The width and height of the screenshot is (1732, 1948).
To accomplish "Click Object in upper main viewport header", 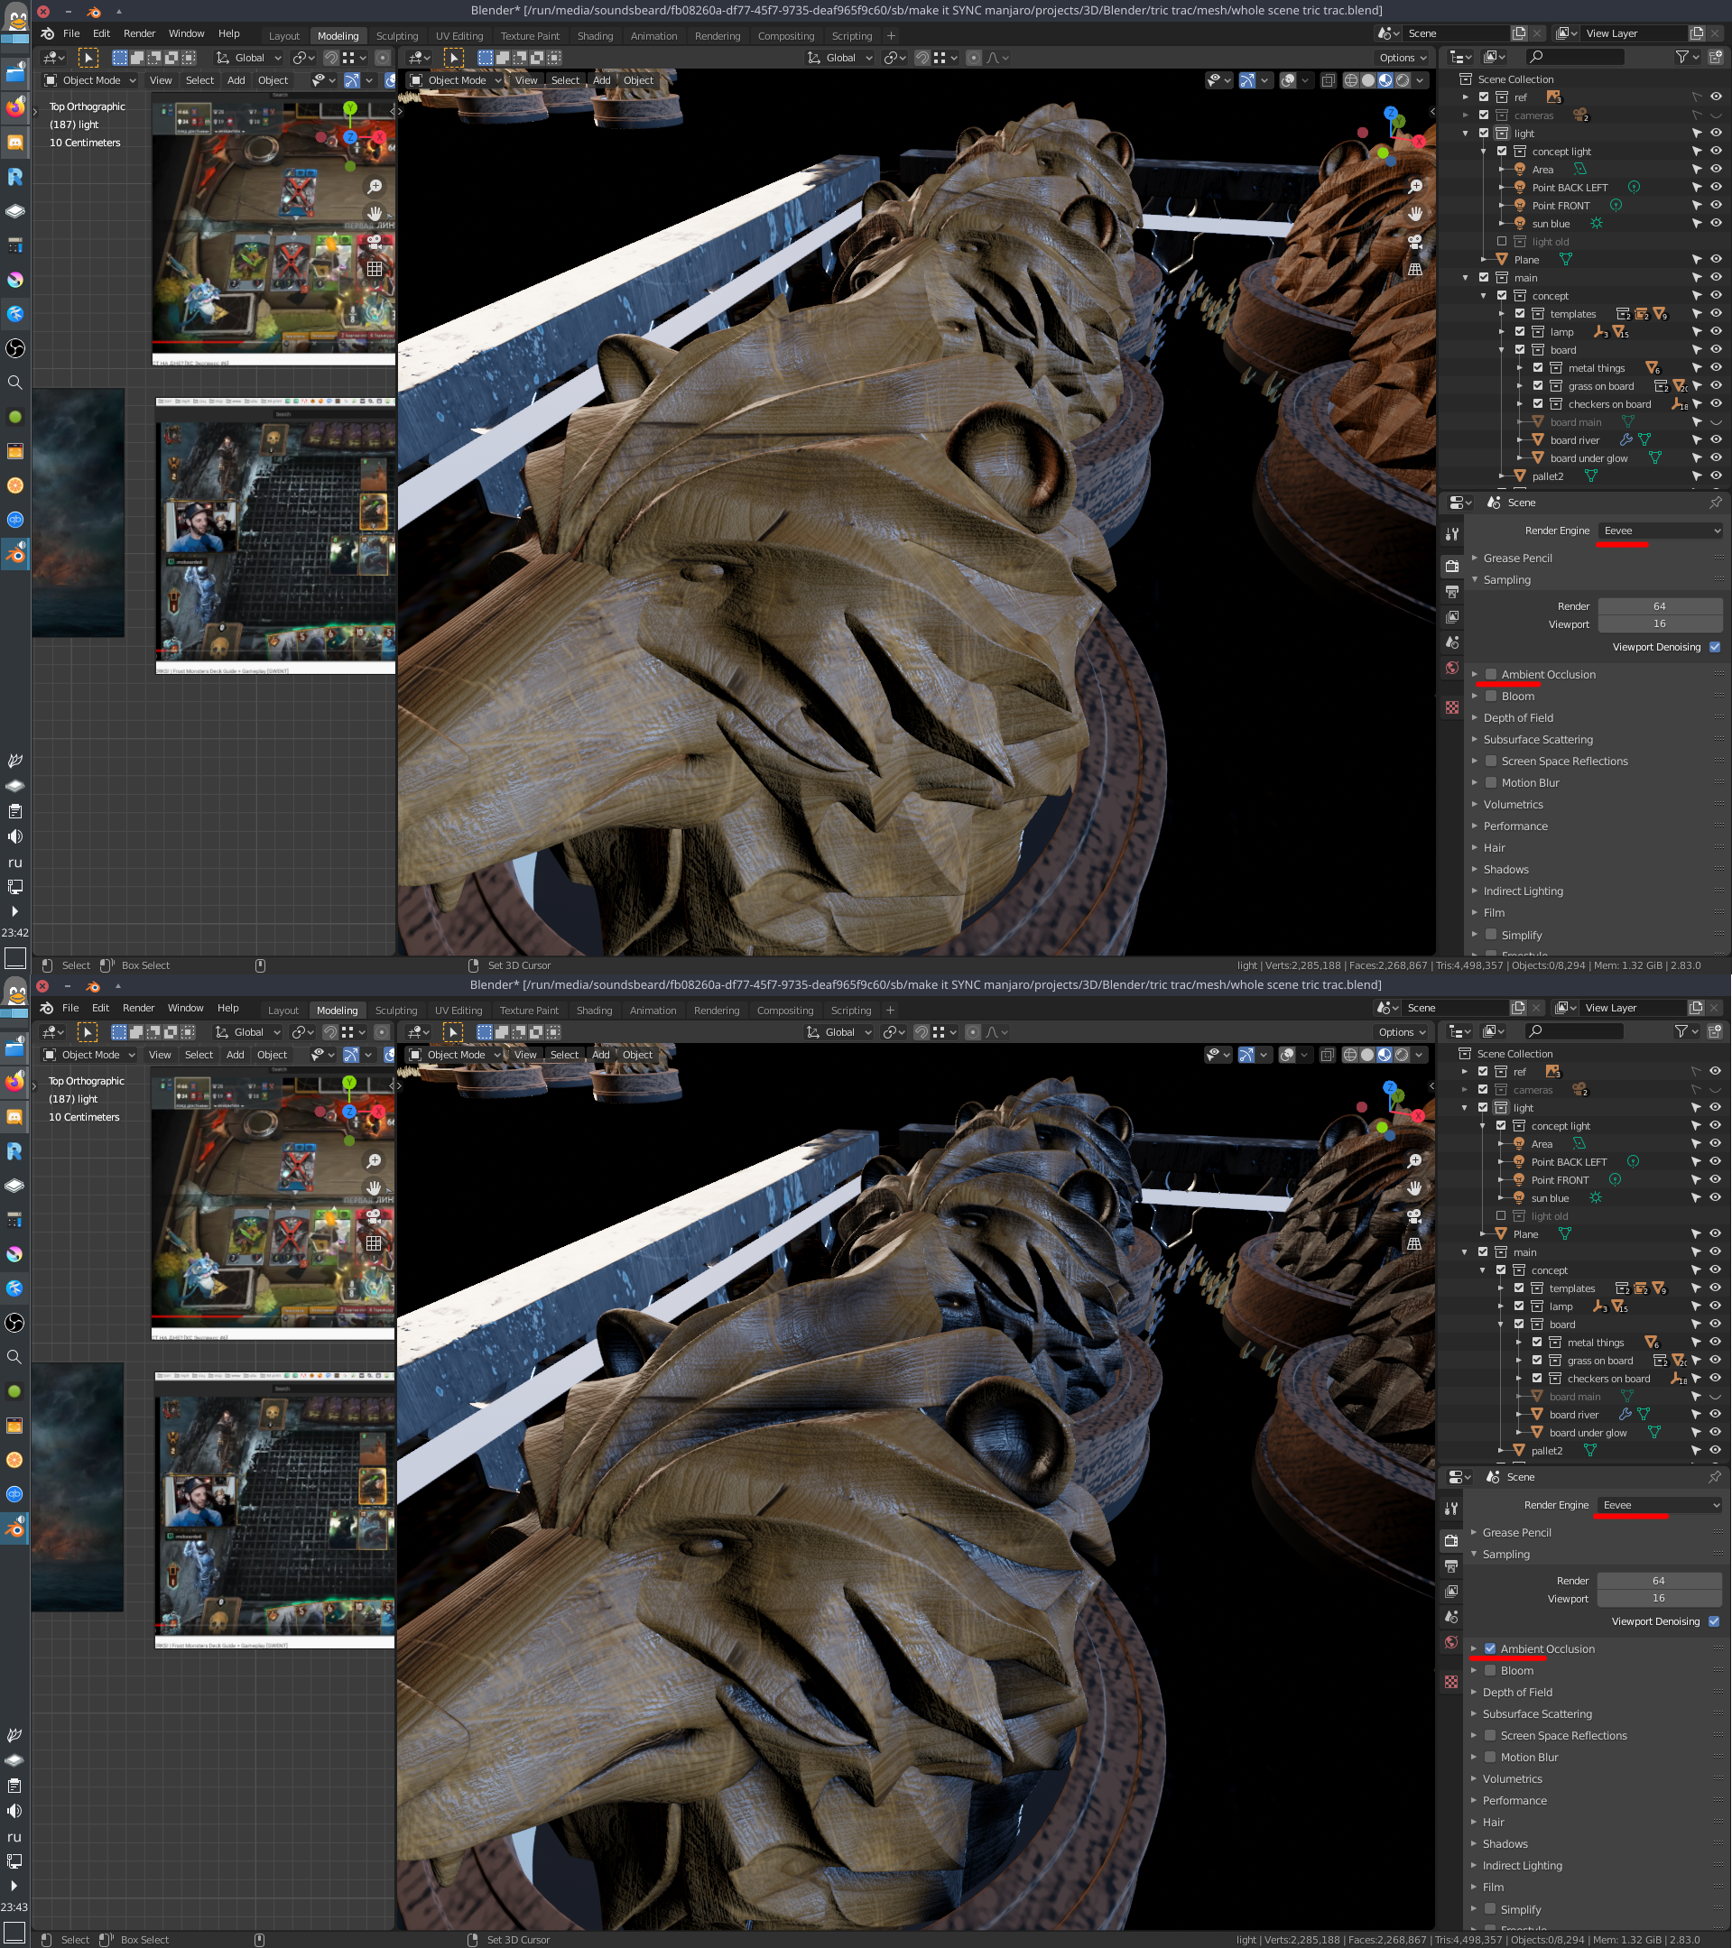I will (639, 80).
